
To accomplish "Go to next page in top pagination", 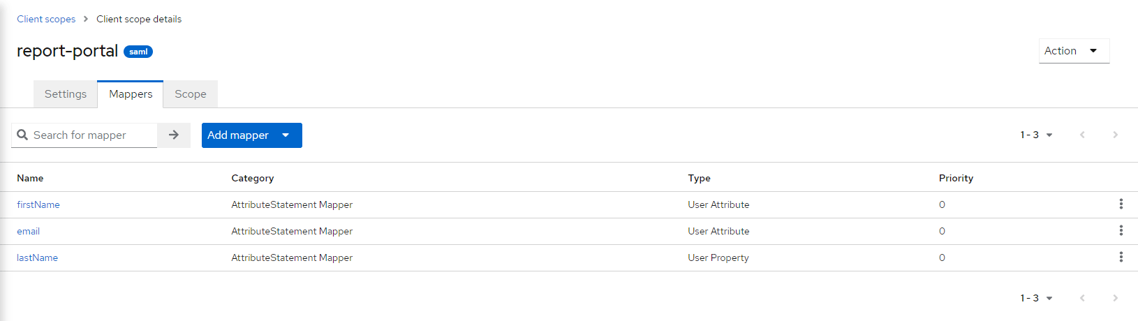I will click(x=1115, y=135).
